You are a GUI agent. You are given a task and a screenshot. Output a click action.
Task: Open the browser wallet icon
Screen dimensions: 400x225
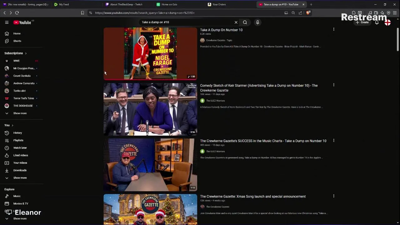376,13
